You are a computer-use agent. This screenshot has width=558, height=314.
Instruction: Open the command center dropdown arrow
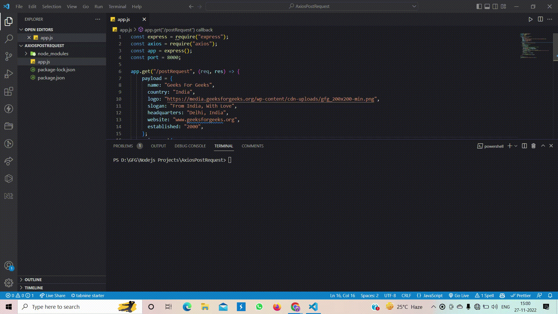pos(414,6)
